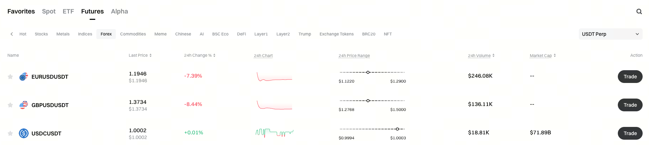649x145 pixels.
Task: Click the USDCUSDT coin icon
Action: 24,133
